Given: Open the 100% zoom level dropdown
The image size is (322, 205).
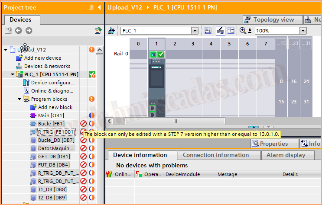Looking at the screenshot, I should (x=302, y=31).
